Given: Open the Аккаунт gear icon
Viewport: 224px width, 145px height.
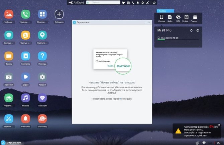Looking at the screenshot, I should click(x=42, y=77).
